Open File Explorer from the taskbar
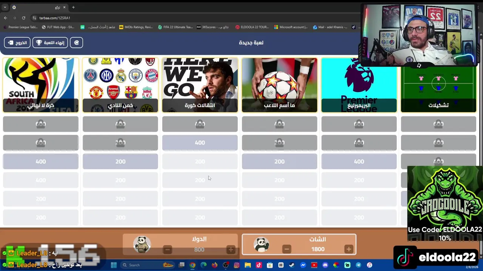 [248, 265]
